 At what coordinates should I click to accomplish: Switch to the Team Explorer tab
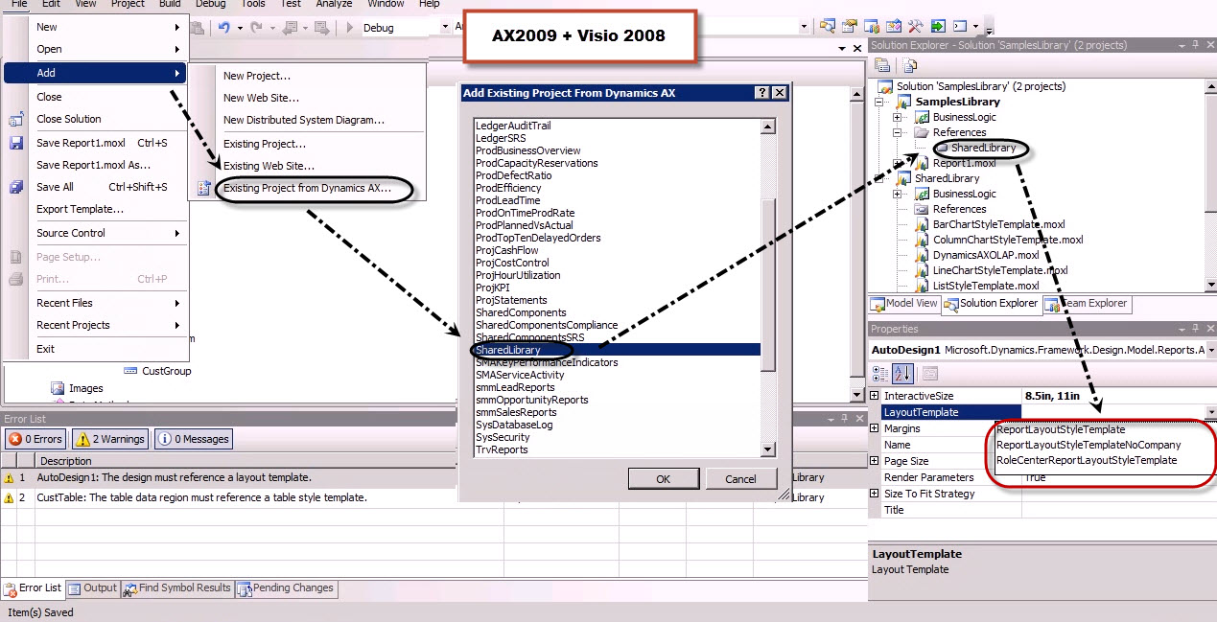click(1087, 303)
